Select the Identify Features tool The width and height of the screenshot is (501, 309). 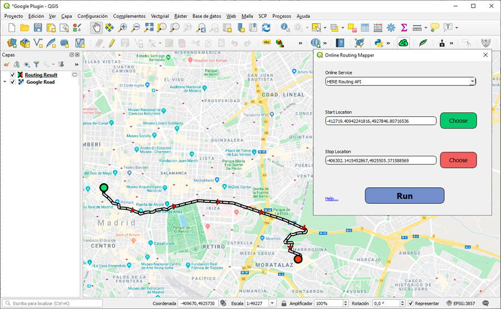point(285,28)
